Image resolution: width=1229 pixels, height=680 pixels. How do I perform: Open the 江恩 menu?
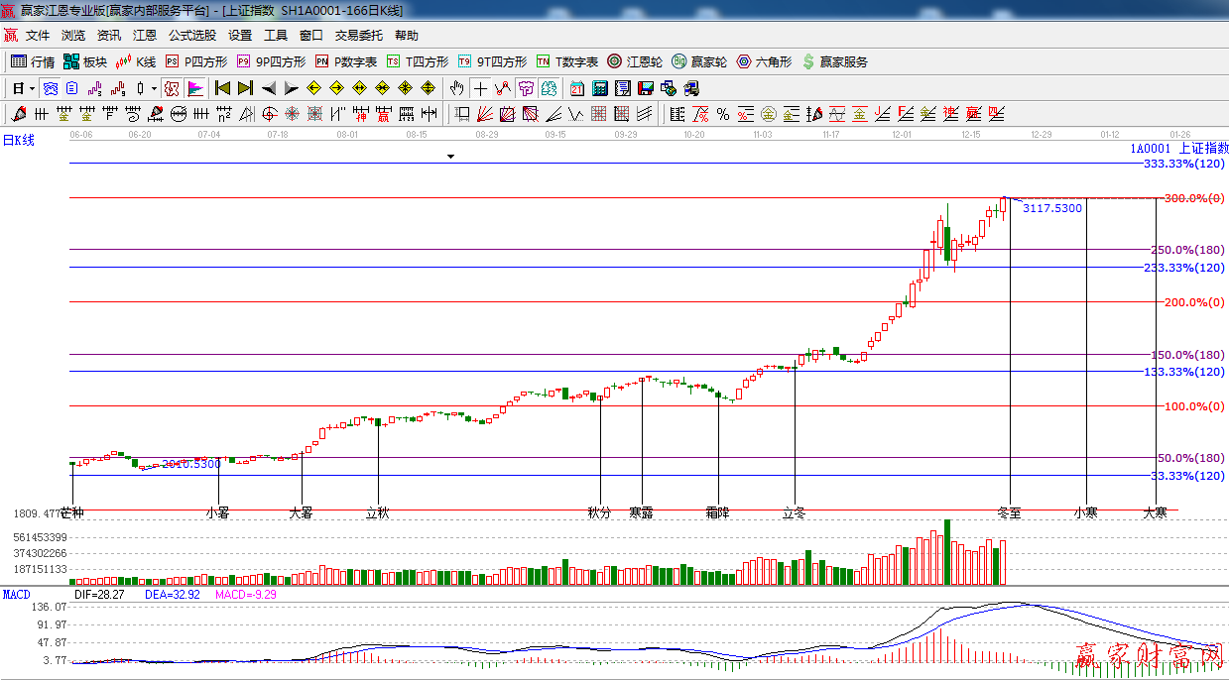coord(145,35)
